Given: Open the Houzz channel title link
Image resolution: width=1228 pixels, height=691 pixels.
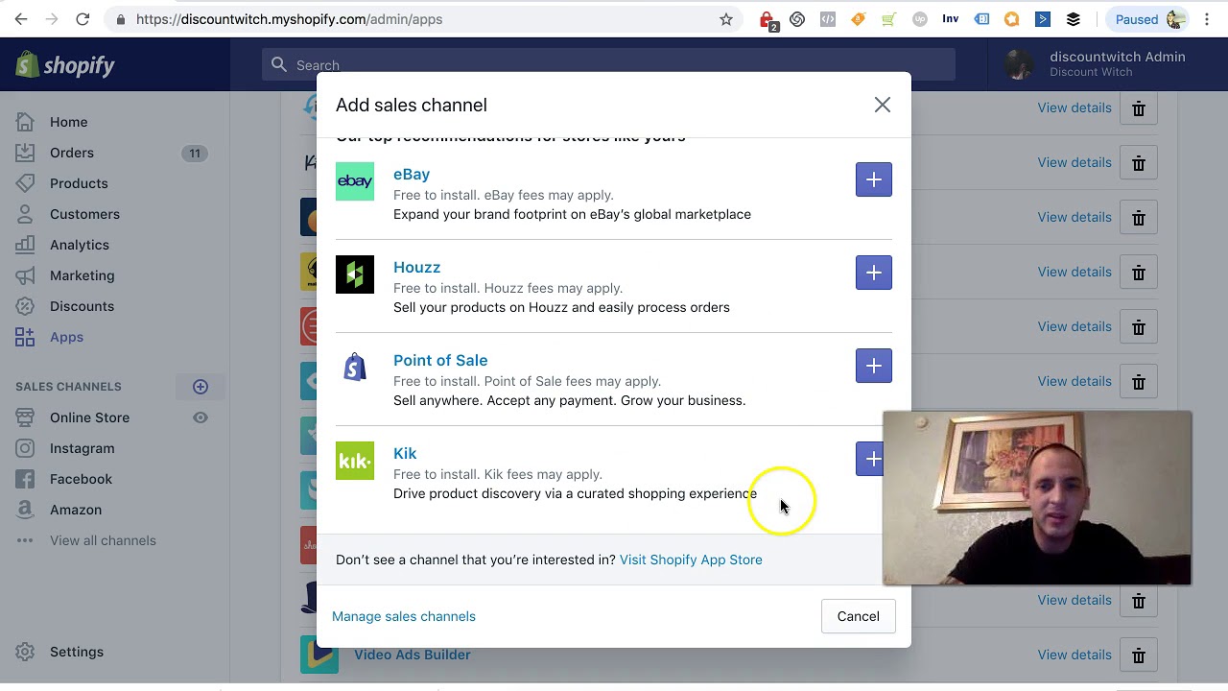Looking at the screenshot, I should pyautogui.click(x=416, y=267).
